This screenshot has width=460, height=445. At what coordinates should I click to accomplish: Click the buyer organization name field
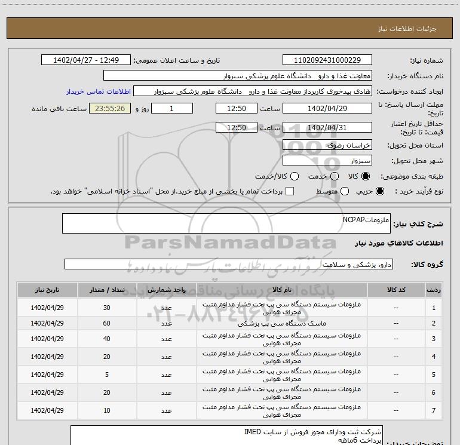click(x=238, y=76)
